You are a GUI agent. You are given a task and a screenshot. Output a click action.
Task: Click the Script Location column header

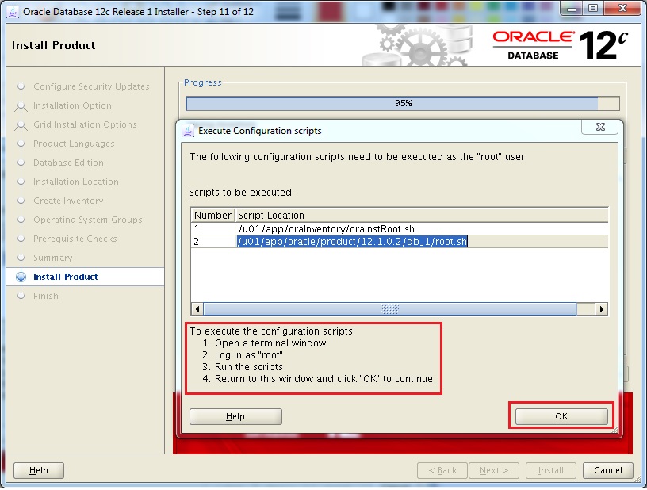click(x=420, y=215)
